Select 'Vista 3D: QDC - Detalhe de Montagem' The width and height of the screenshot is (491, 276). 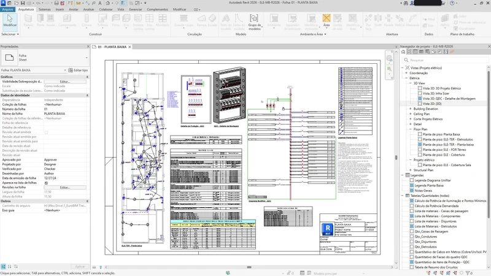coord(449,99)
